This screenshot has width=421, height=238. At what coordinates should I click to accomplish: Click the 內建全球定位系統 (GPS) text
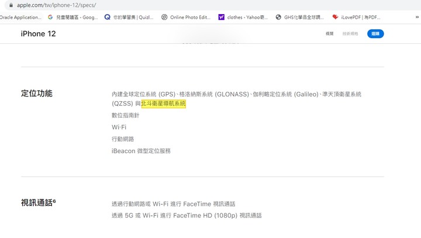pos(143,94)
